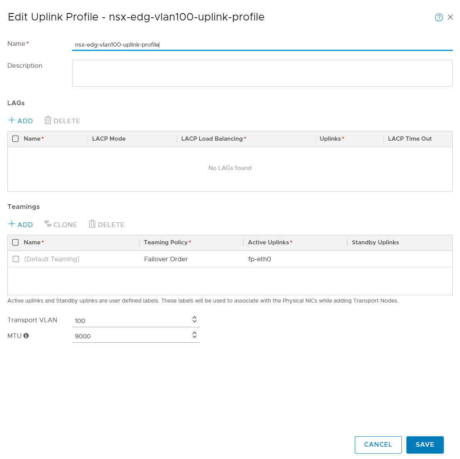Click the LACP Load Balancing column header

point(212,139)
